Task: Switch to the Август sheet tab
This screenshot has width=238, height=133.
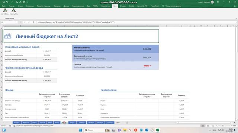Action: [72, 123]
